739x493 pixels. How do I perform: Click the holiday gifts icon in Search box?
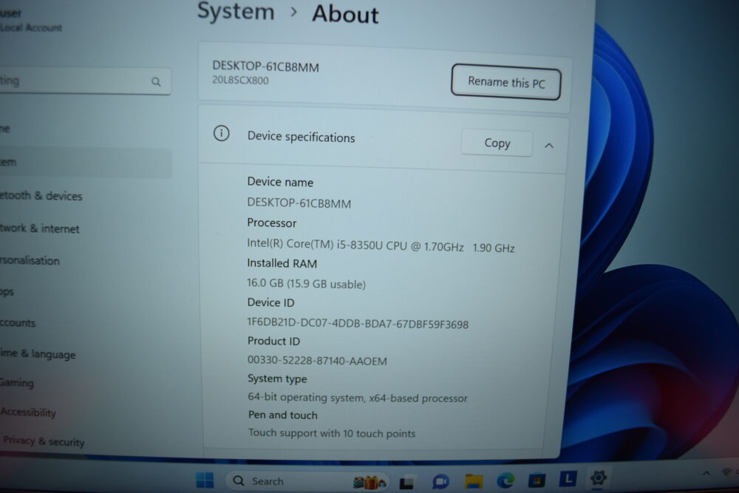point(369,482)
